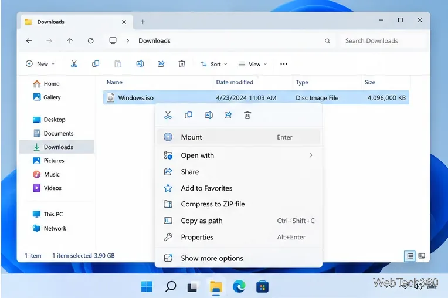
Task: Click the Rename icon in the context menu
Action: (x=209, y=115)
